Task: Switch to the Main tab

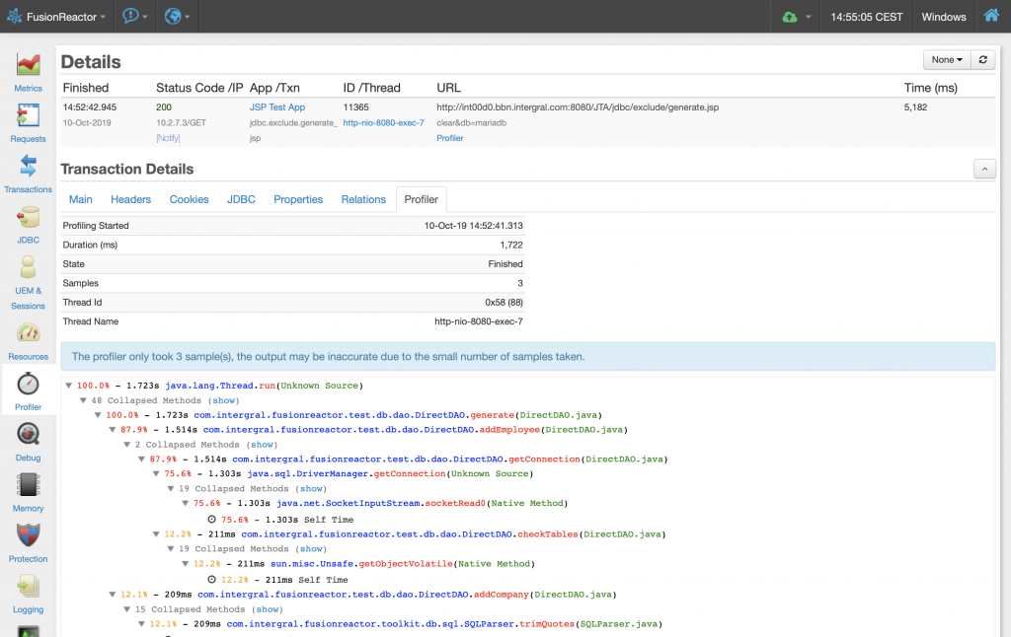Action: click(x=81, y=199)
